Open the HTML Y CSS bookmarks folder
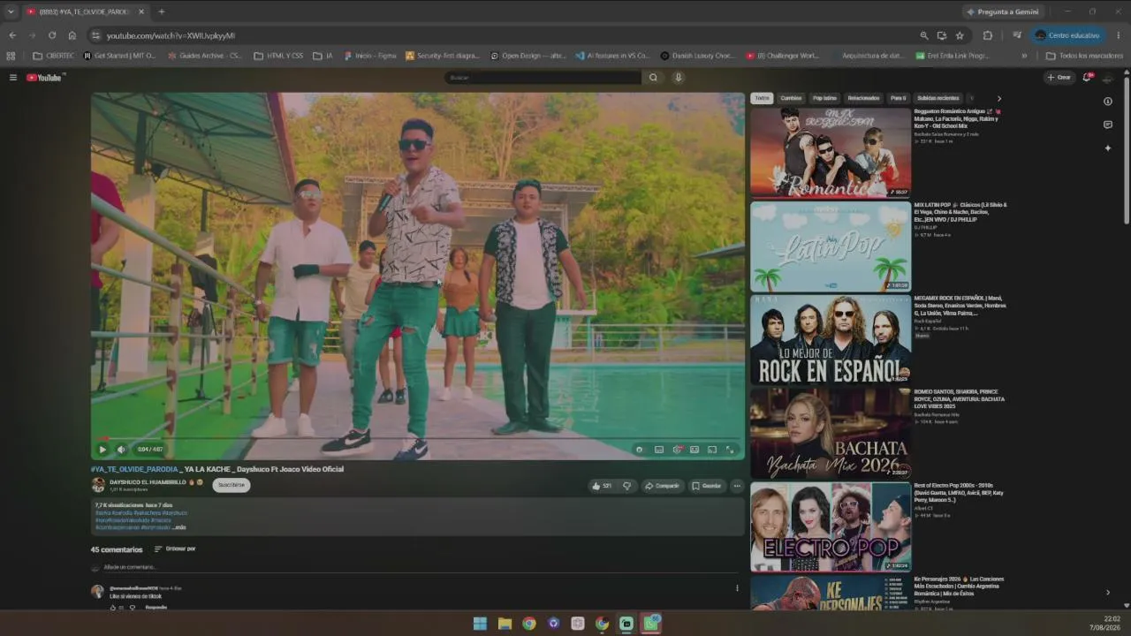Image resolution: width=1131 pixels, height=636 pixels. (278, 56)
